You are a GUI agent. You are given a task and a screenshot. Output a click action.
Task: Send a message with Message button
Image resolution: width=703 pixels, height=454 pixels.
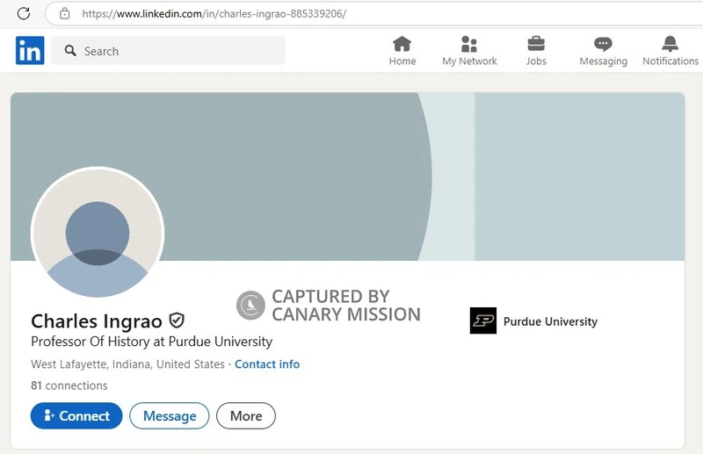(169, 416)
